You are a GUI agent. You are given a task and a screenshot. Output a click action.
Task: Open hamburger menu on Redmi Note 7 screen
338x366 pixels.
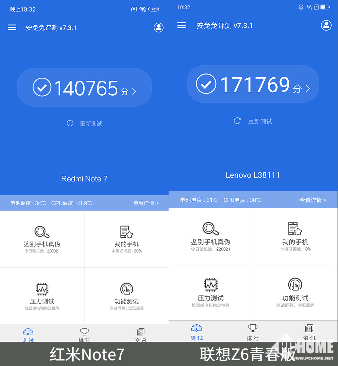[x=12, y=28]
